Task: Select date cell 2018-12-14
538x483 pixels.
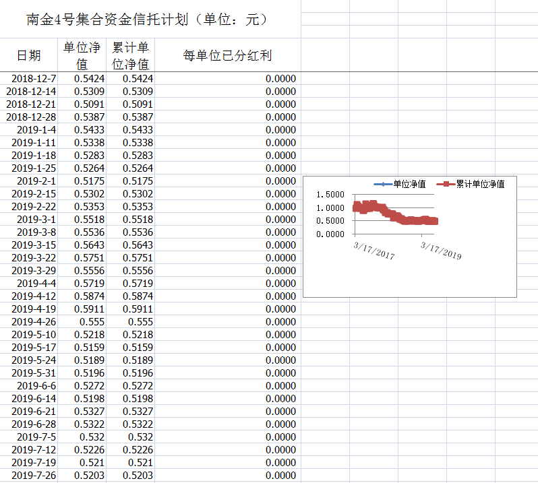Action: 29,92
